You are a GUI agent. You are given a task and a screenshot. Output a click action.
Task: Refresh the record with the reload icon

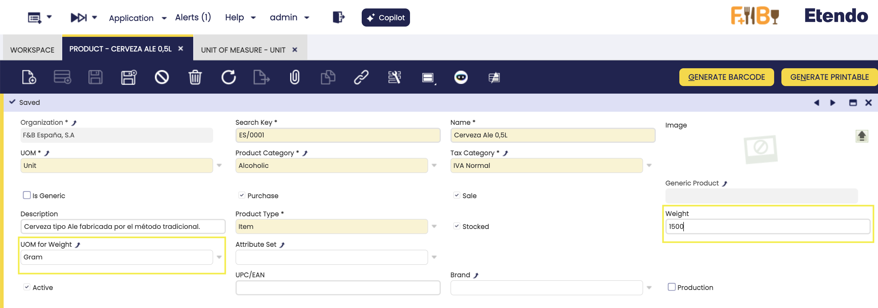[228, 77]
